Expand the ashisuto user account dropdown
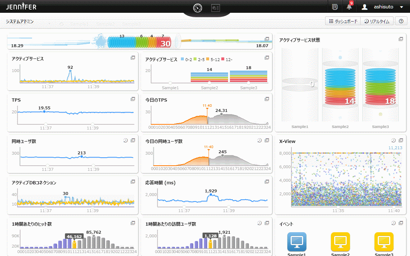Viewport: 410px width, 256px height. 402,7
